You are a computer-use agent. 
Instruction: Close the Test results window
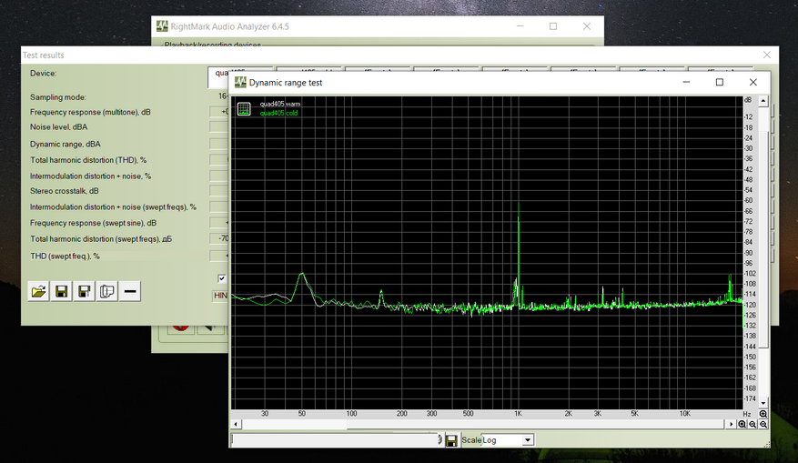[767, 55]
